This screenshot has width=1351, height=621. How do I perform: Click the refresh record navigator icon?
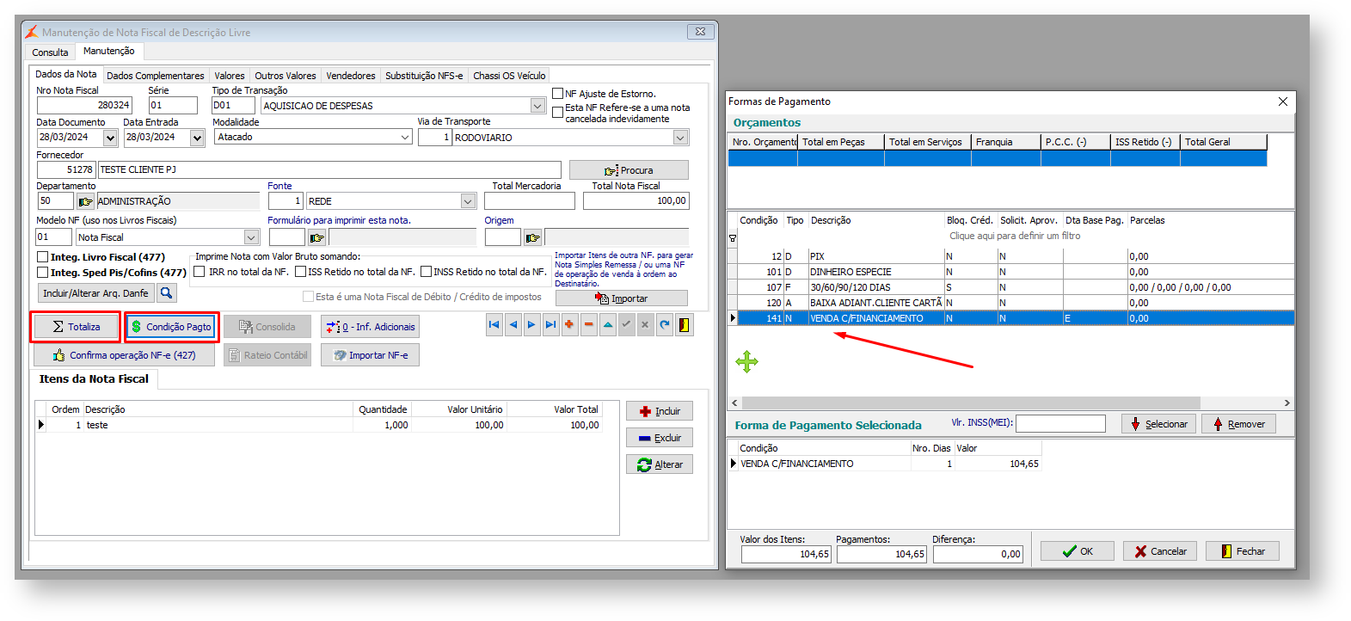tap(664, 325)
